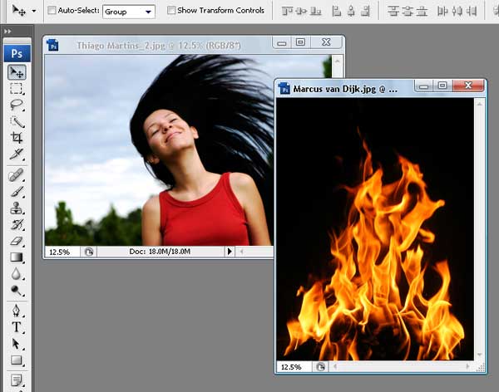Image resolution: width=499 pixels, height=392 pixels.
Task: Open status bar menu arrow in Thiago Martins window
Action: [230, 251]
